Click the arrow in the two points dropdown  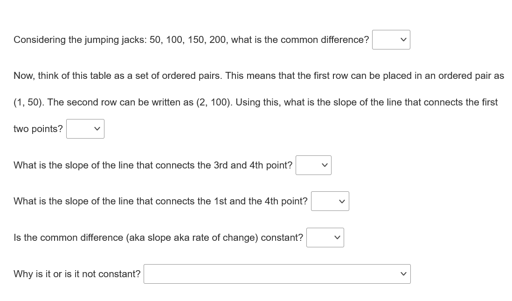click(x=97, y=129)
